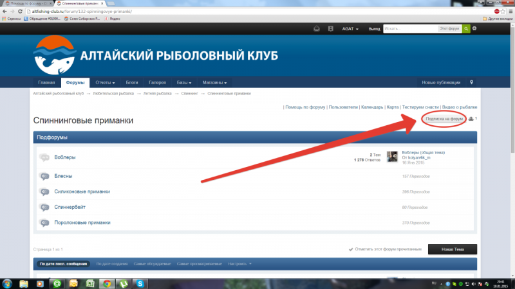Select the Самые обсуждаемые sort tab

click(x=153, y=264)
